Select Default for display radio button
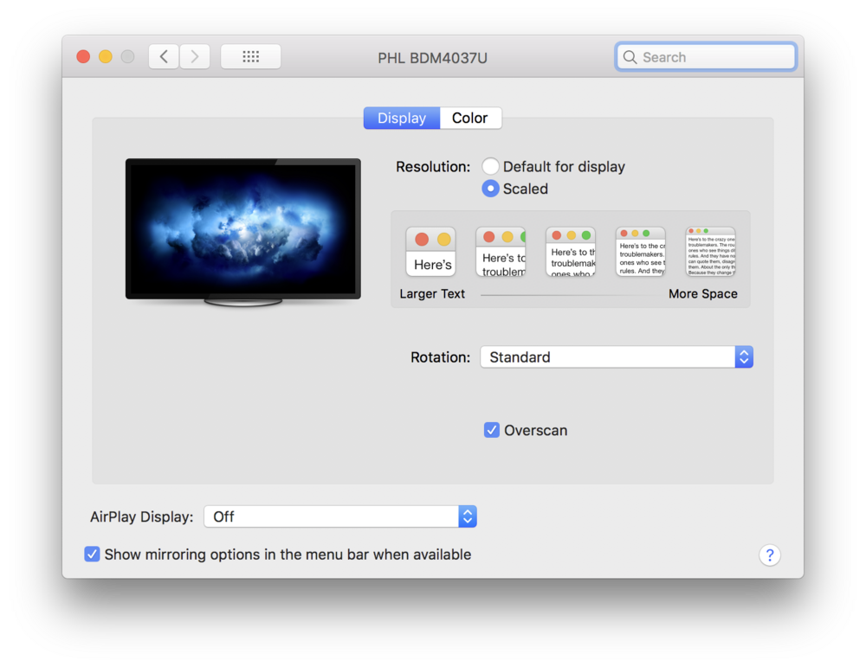Screen dimensions: 866x667 tap(491, 167)
